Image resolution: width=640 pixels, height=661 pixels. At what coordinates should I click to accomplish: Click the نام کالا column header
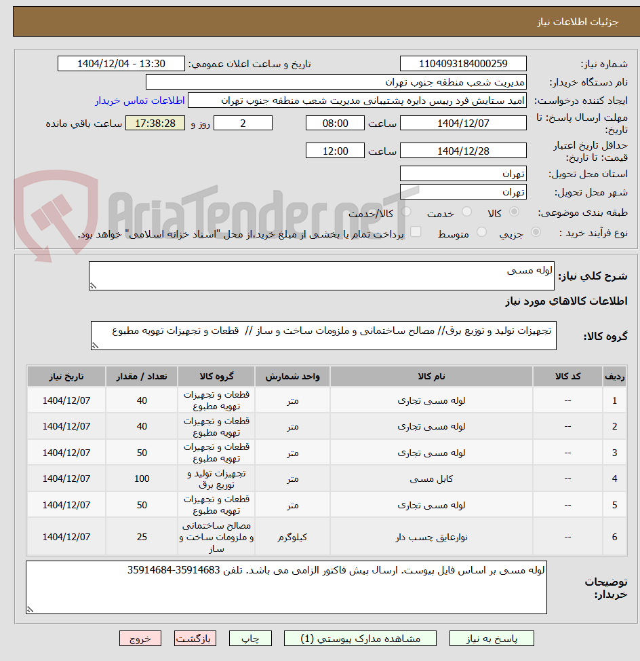[432, 377]
